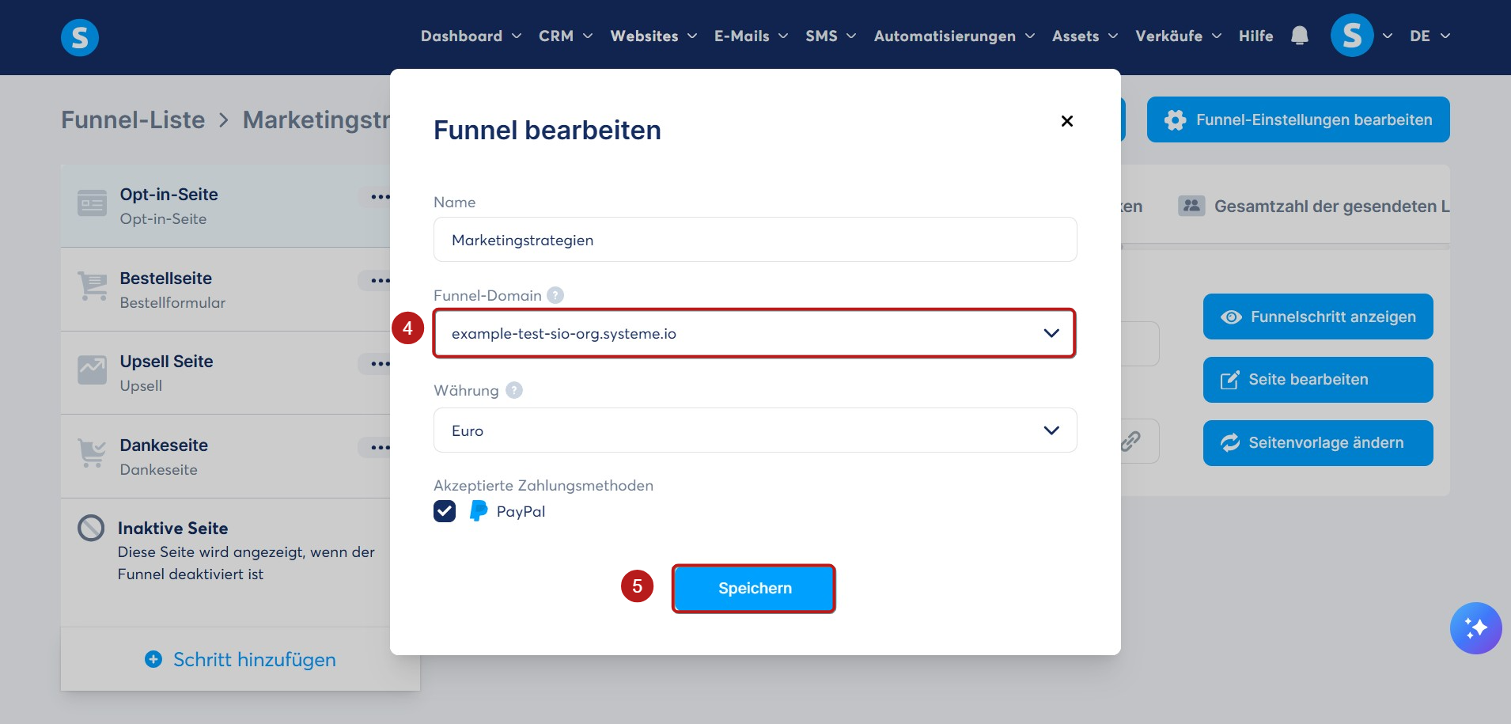
Task: Click the PayPal logo
Action: pos(479,511)
